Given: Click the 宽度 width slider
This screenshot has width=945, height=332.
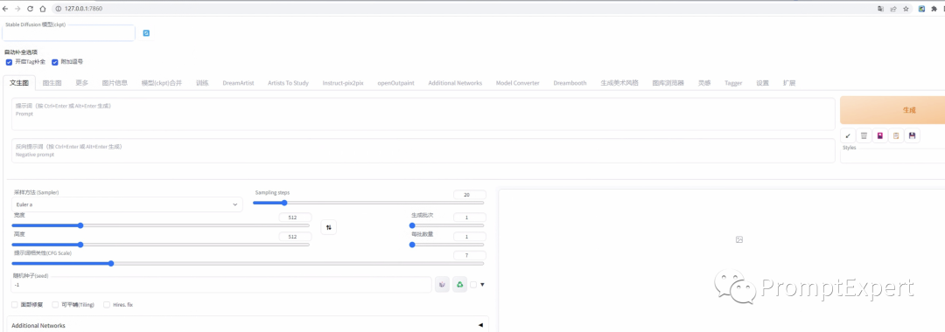Looking at the screenshot, I should coord(160,225).
